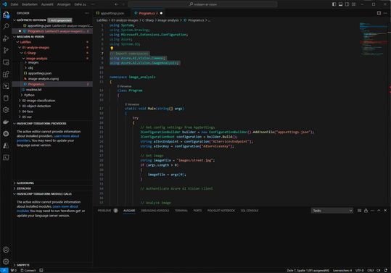This screenshot has width=391, height=273.
Task: Click the unsaved editors badge button
Action: (x=59, y=20)
